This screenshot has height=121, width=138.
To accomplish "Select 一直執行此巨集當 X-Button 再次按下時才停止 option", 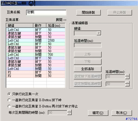I will [x=9, y=106].
